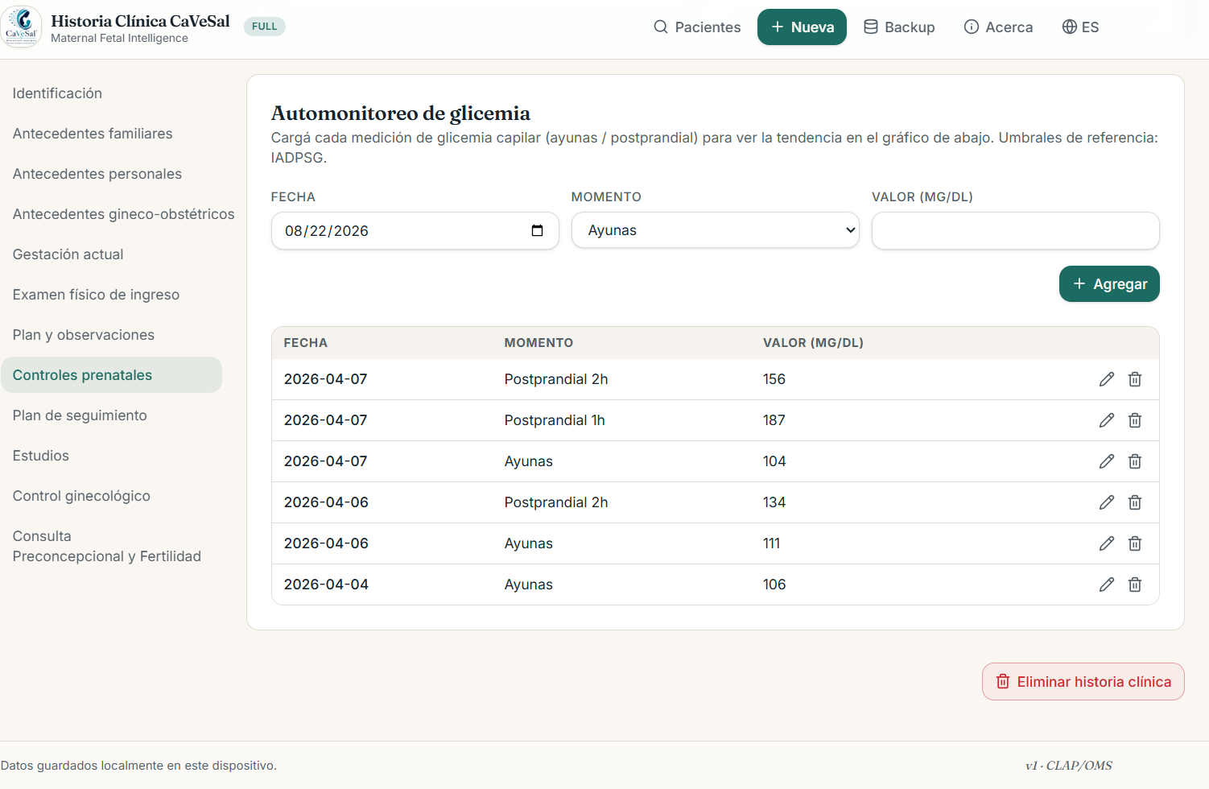Focus the Valor (mg/dL) input field
Image resolution: width=1209 pixels, height=789 pixels.
point(1016,231)
